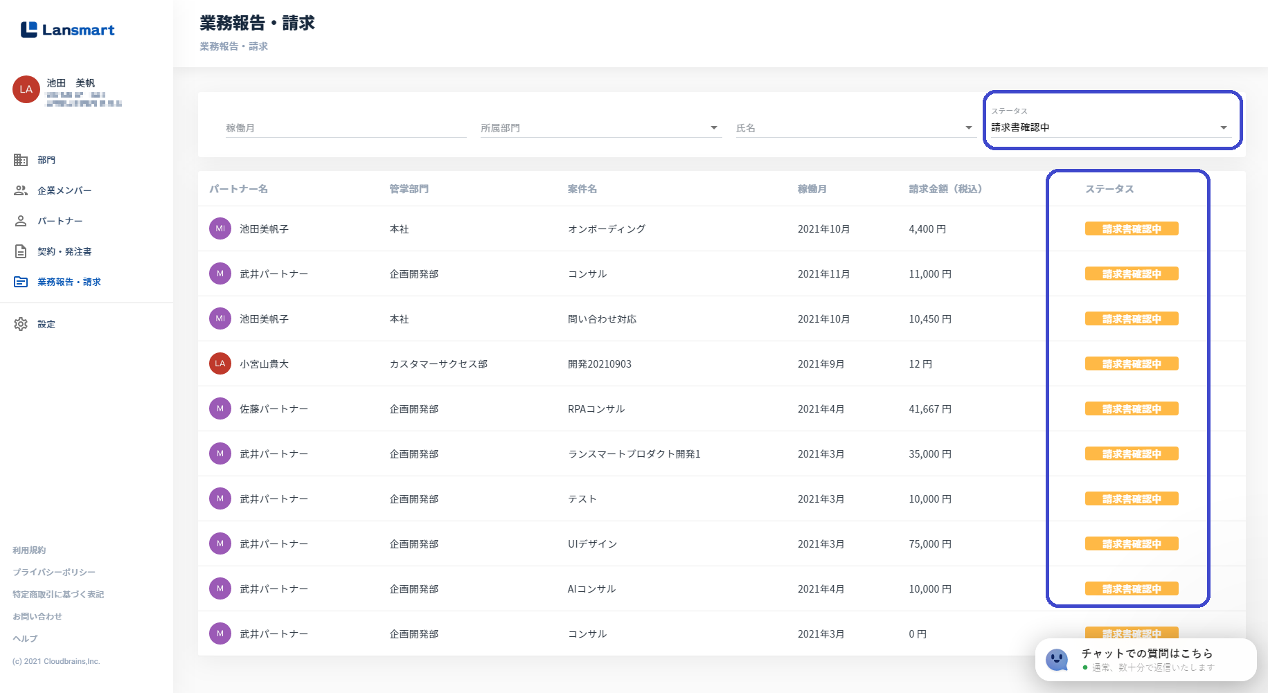1268x693 pixels.
Task: Click the red LA user avatar in sidebar
Action: pos(26,89)
